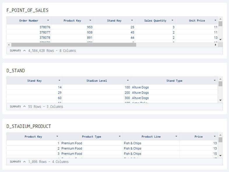Click the '1,096 Rows - 4 Columns' summary text

coord(48,162)
